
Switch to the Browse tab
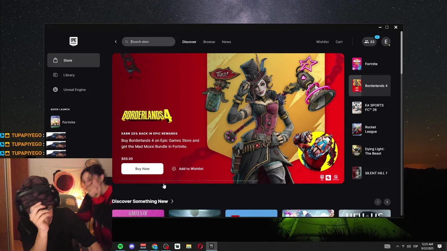point(209,42)
